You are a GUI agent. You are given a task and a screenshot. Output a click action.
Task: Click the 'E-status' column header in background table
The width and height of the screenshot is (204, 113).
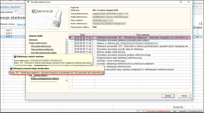click(x=198, y=28)
